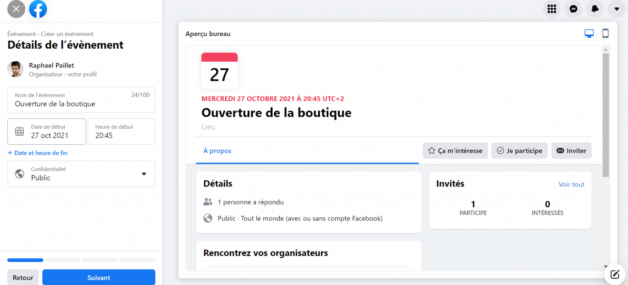This screenshot has width=628, height=285.
Task: Expand Date et heure de fin
Action: [37, 153]
